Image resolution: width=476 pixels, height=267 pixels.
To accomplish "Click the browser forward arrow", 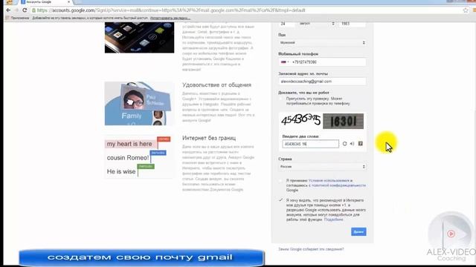I will (16, 10).
